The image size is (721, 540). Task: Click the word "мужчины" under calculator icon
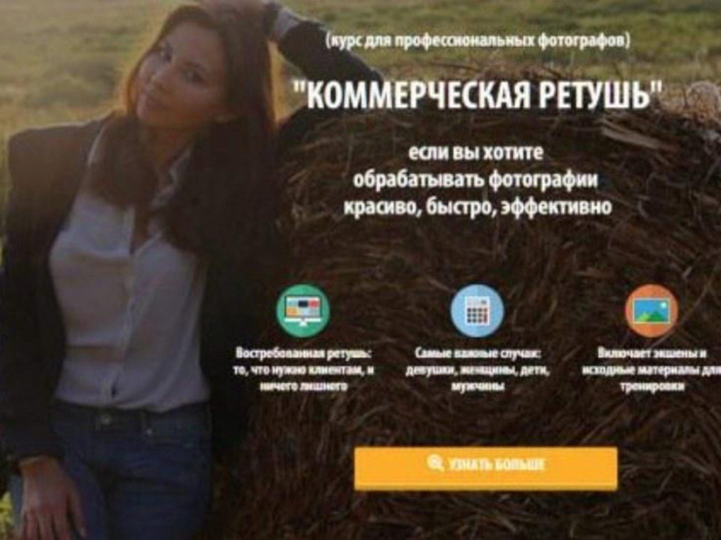(477, 386)
